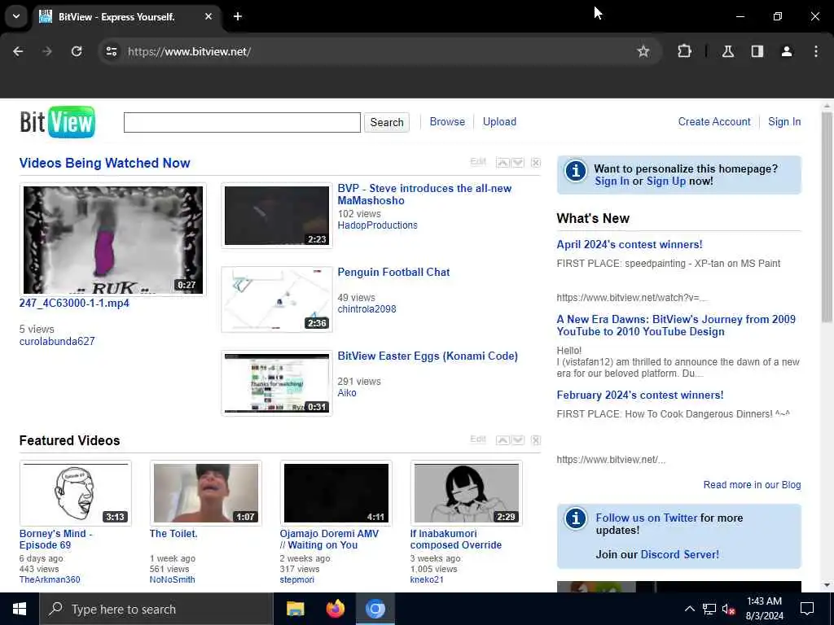
Task: Click Sign In in header
Action: 784,122
